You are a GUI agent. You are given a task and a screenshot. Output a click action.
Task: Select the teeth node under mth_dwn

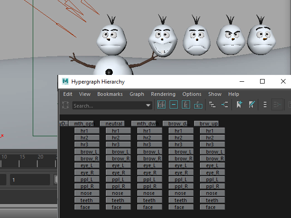(149, 200)
